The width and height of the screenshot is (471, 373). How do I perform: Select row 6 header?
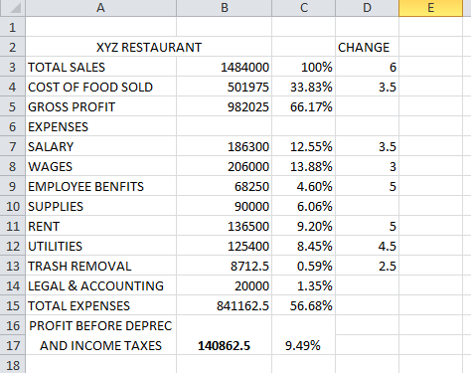(x=13, y=126)
